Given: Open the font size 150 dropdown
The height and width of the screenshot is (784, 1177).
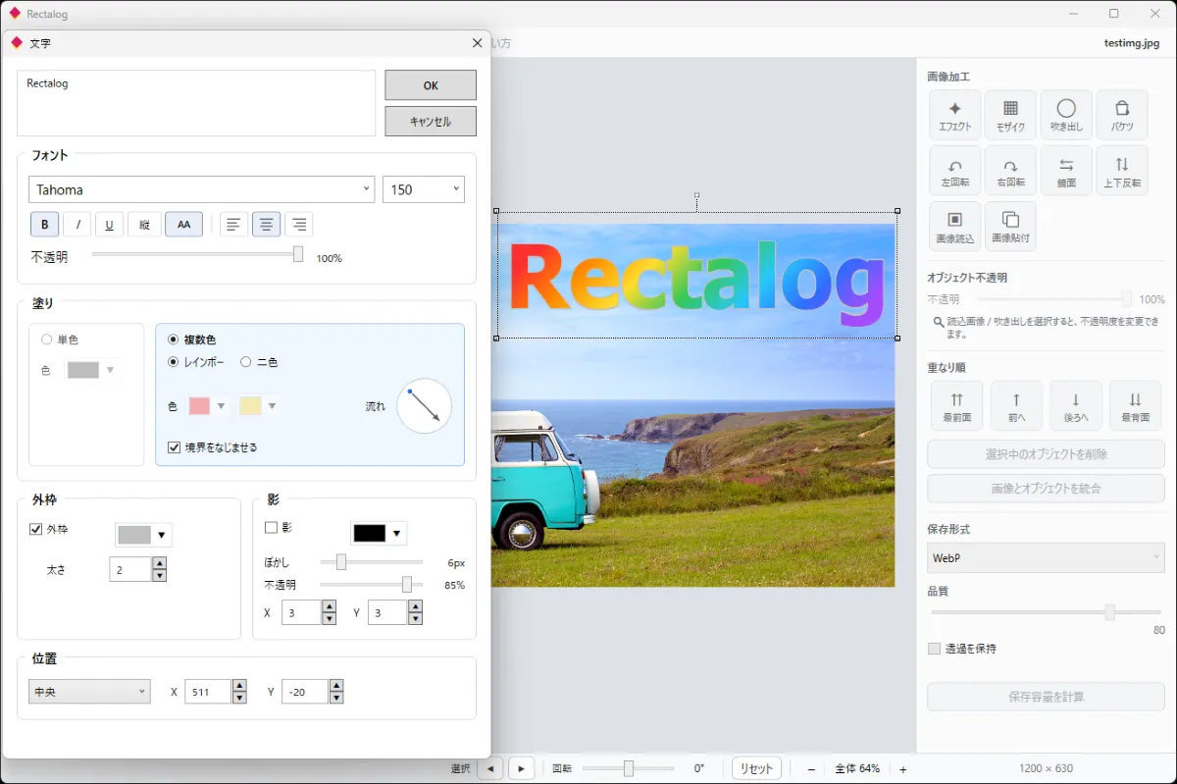Looking at the screenshot, I should point(424,189).
